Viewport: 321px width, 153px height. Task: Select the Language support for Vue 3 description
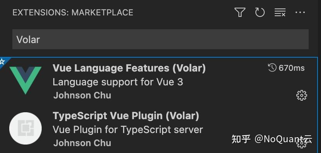(118, 82)
